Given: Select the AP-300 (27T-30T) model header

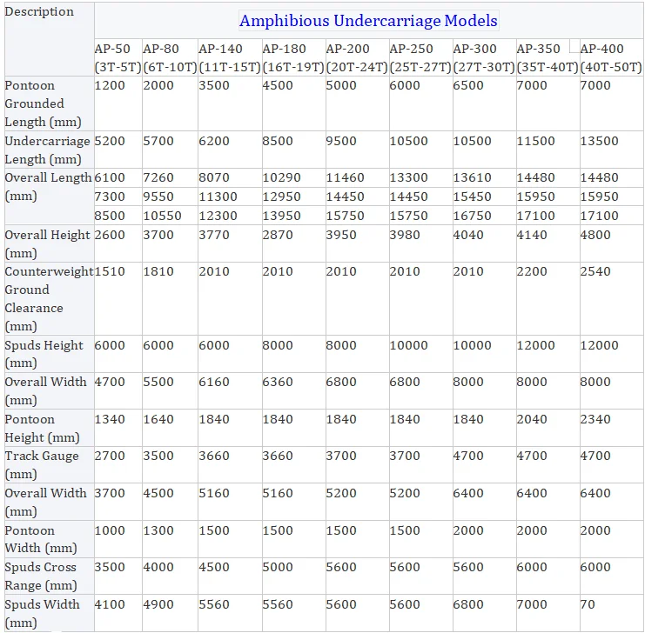Looking at the screenshot, I should pyautogui.click(x=484, y=57).
